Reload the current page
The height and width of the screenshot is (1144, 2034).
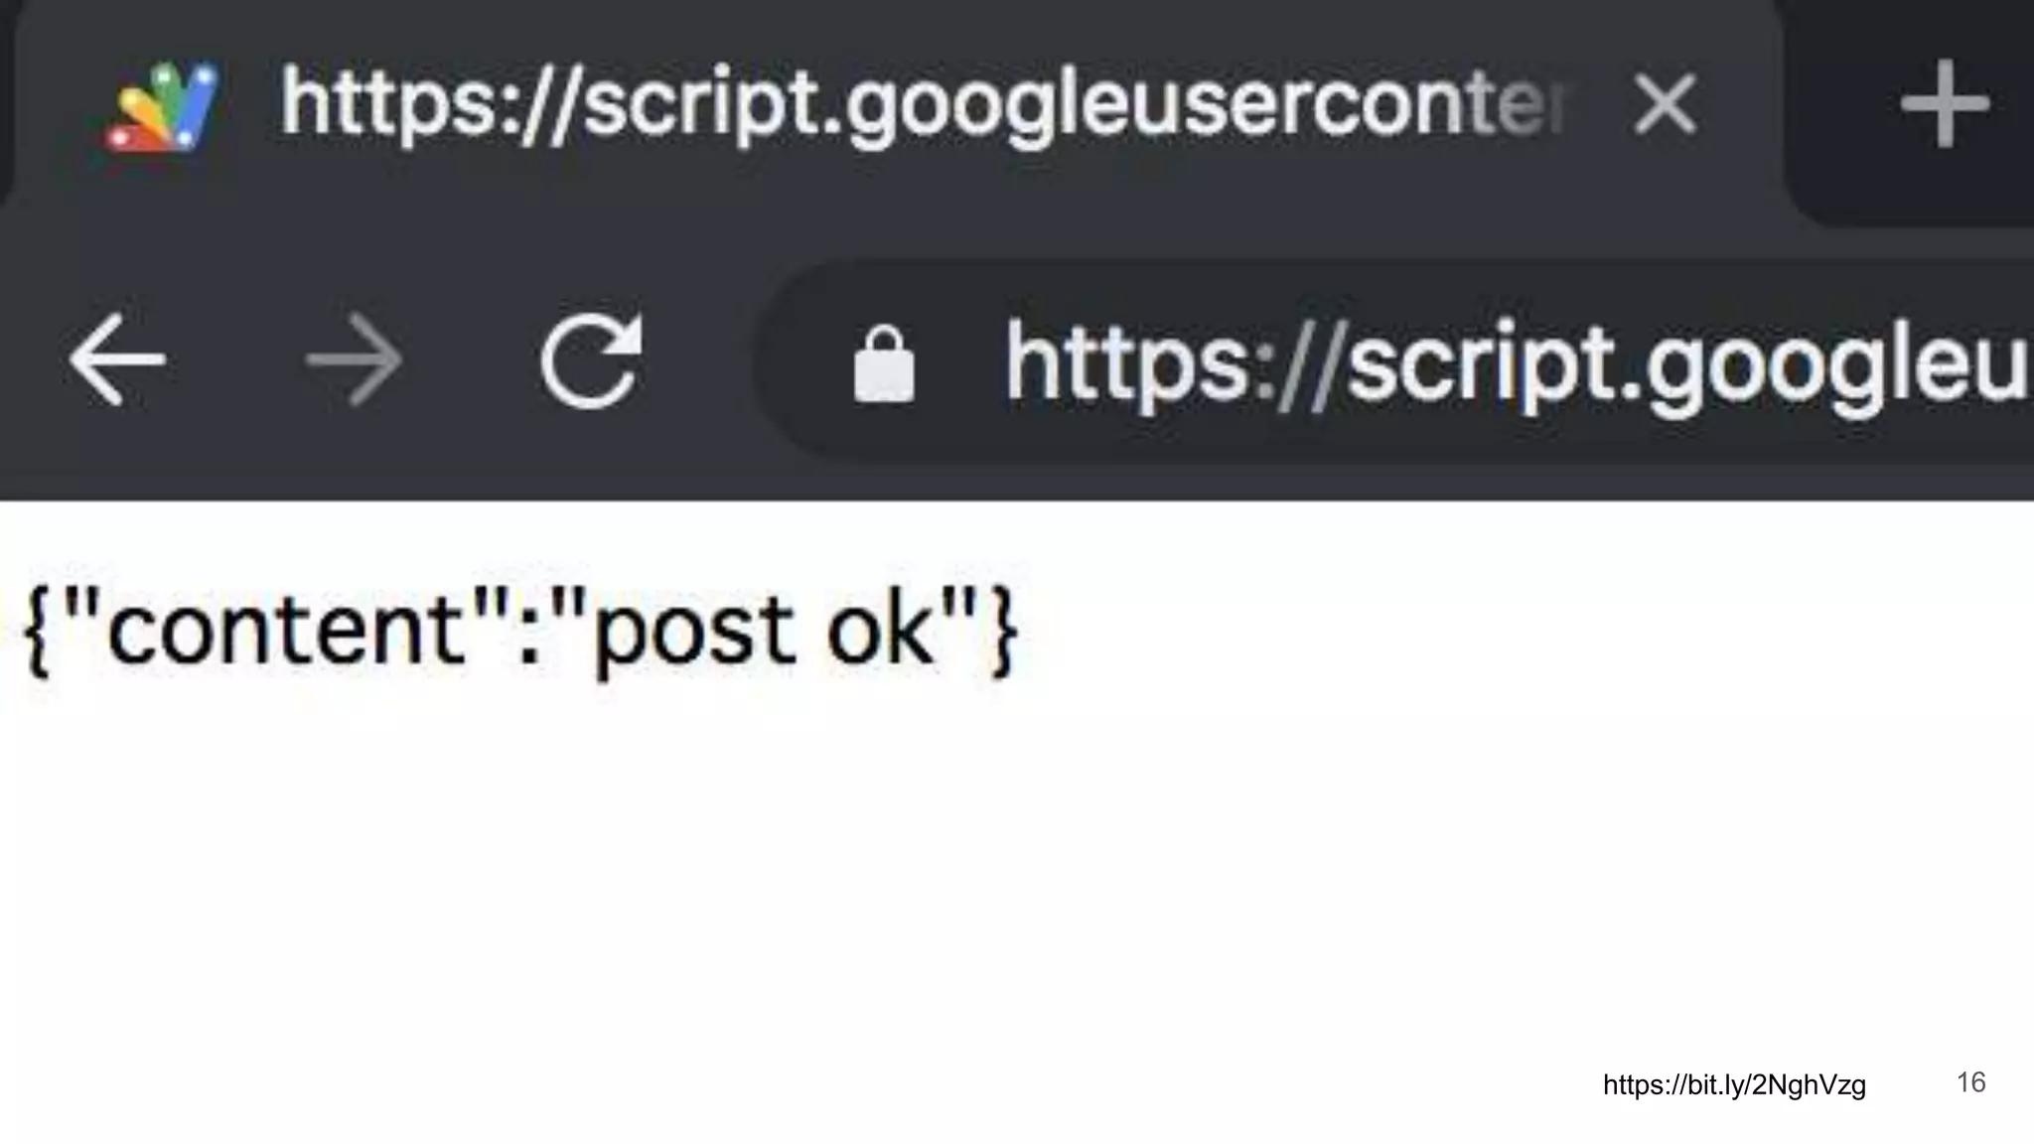(x=591, y=360)
